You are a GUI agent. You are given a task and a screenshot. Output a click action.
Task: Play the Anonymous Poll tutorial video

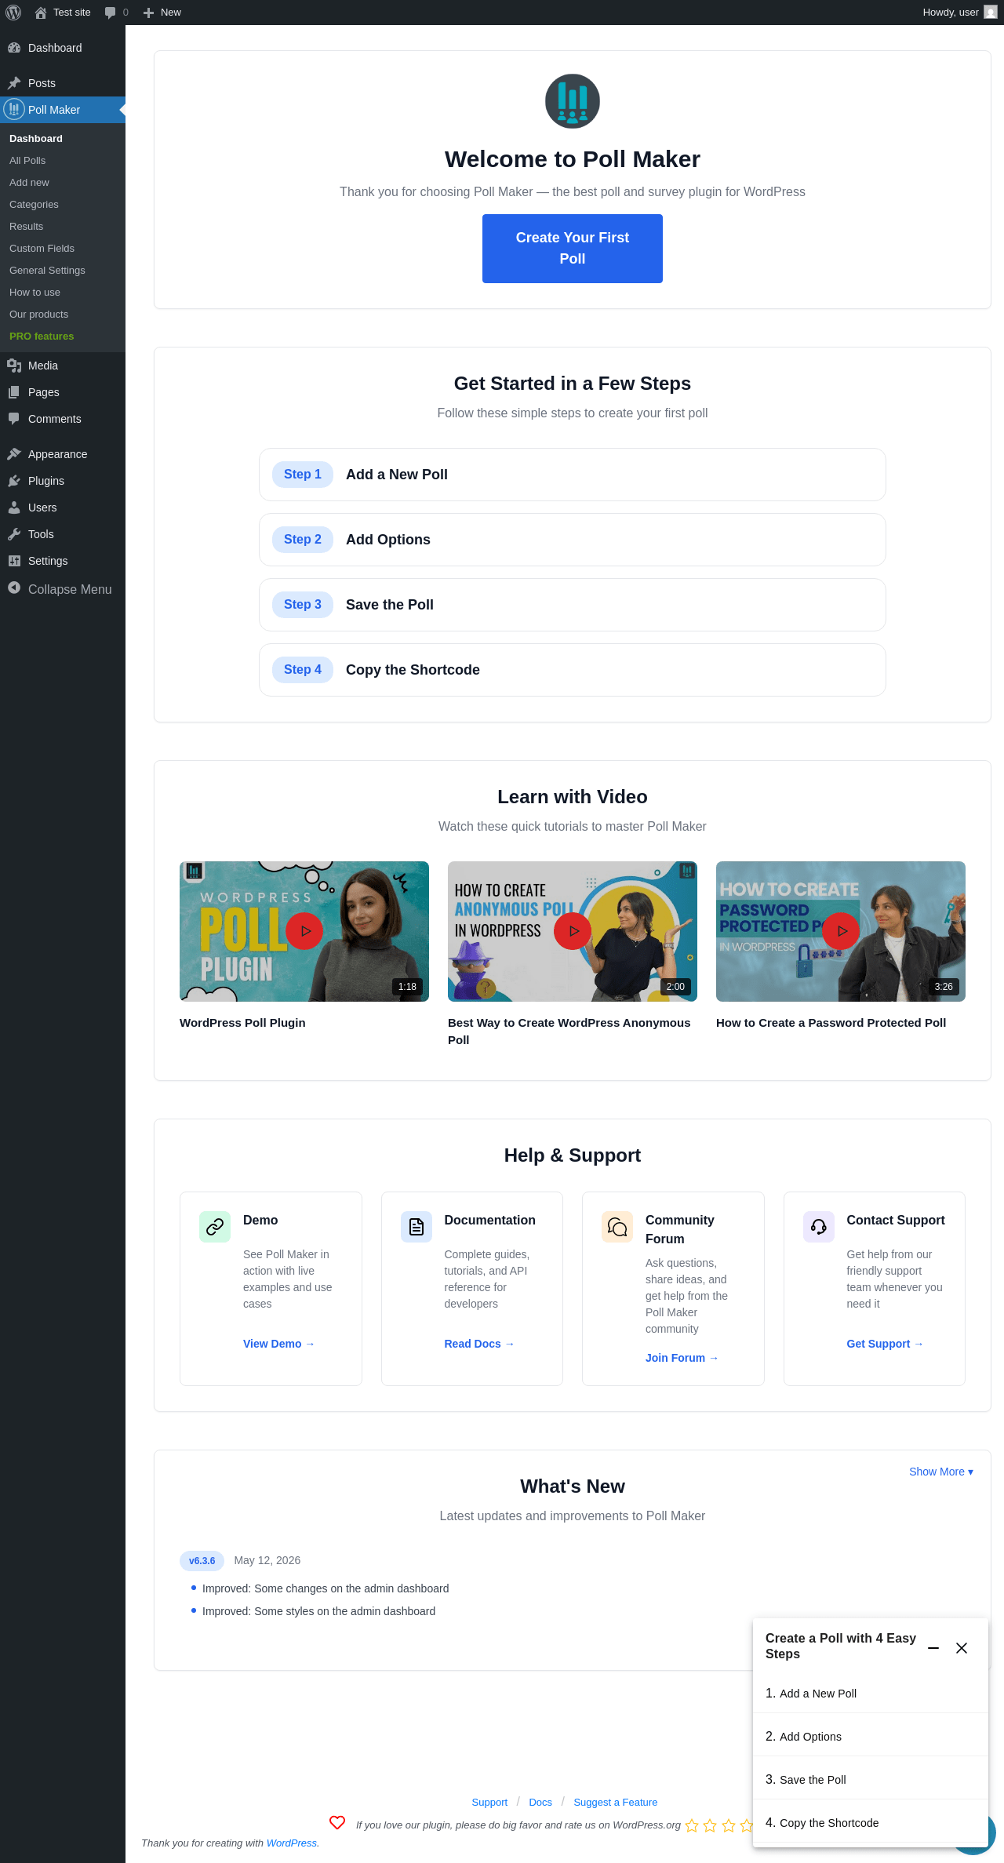(573, 931)
